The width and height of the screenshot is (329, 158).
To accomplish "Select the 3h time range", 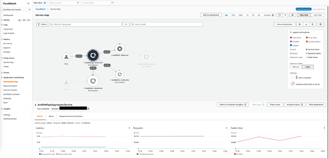I will click(x=253, y=15).
